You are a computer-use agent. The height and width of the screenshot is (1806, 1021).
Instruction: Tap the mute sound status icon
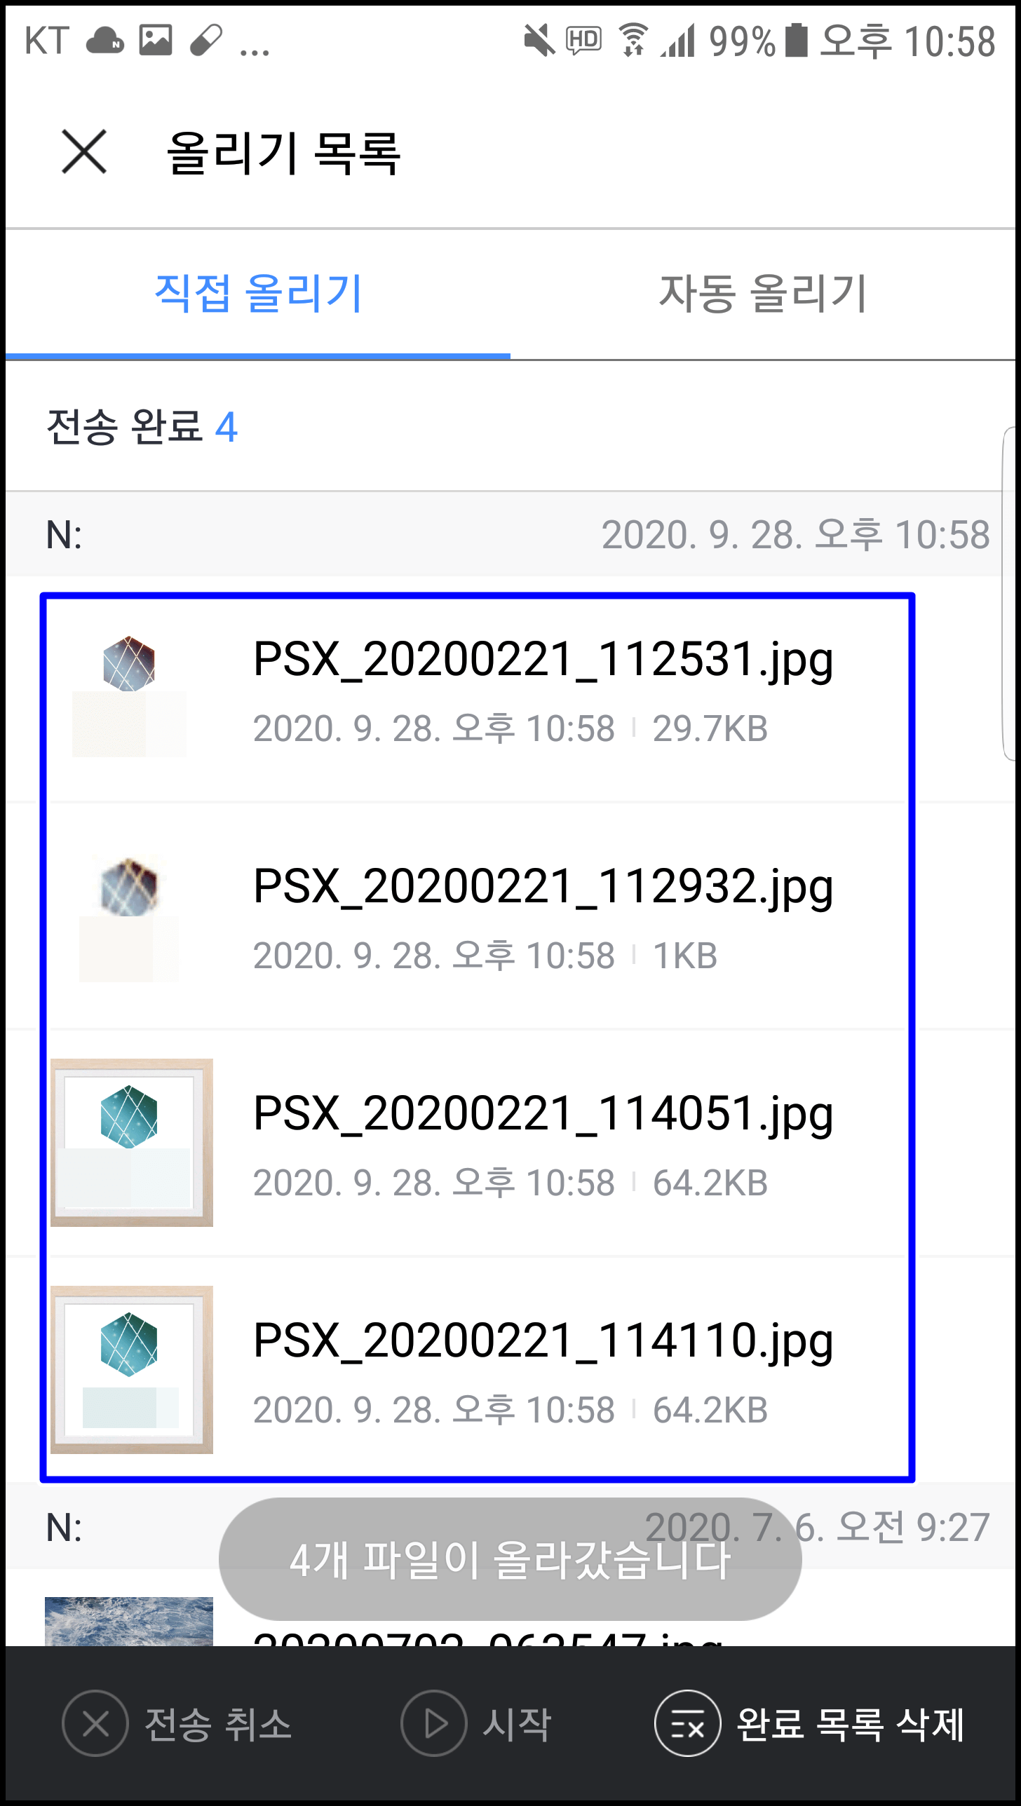(x=539, y=41)
